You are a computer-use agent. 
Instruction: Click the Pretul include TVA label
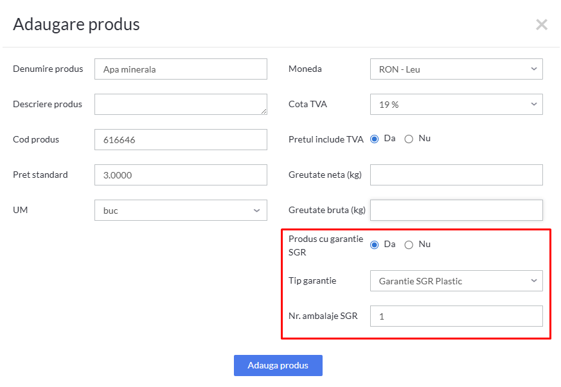[x=326, y=139]
